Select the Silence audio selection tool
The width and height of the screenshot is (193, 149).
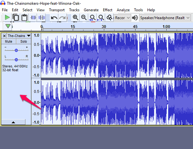[x=41, y=18]
